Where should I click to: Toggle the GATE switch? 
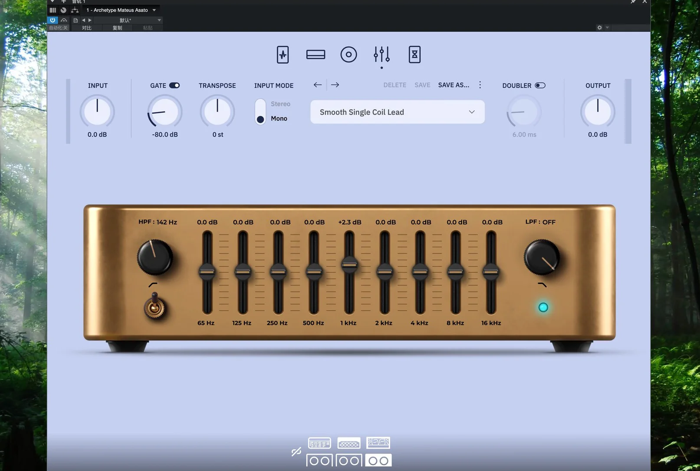click(174, 86)
